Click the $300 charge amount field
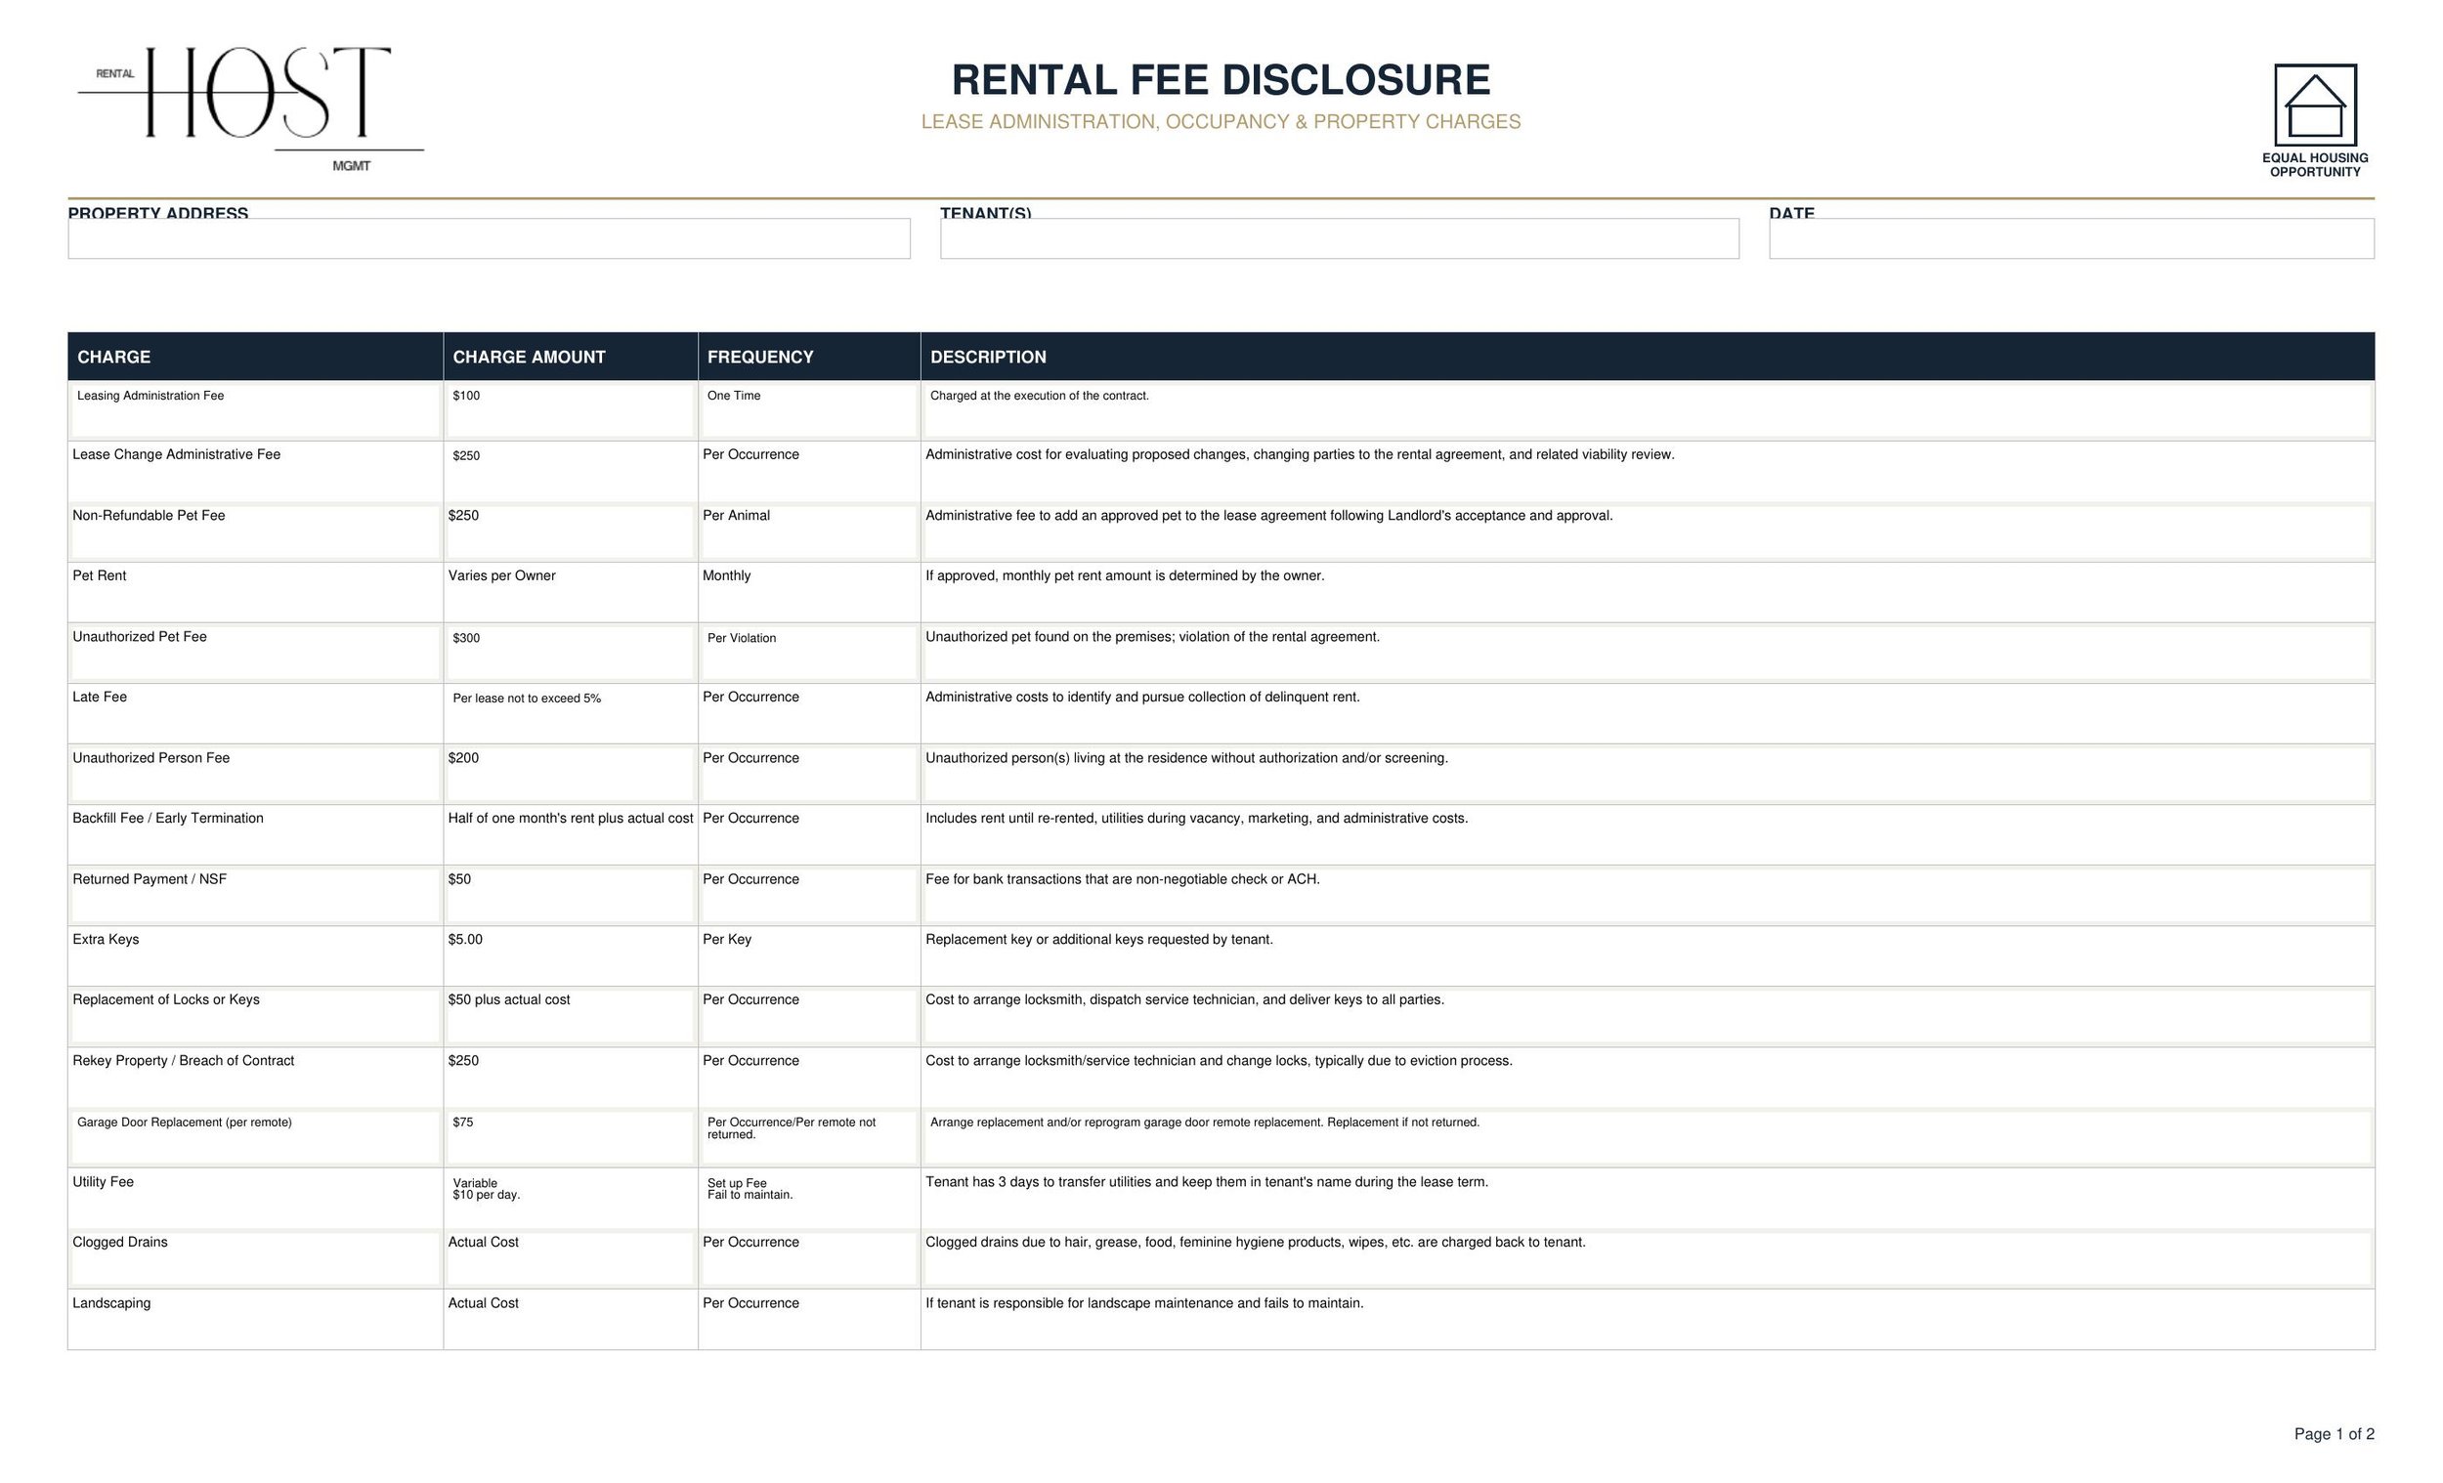 pyautogui.click(x=571, y=654)
